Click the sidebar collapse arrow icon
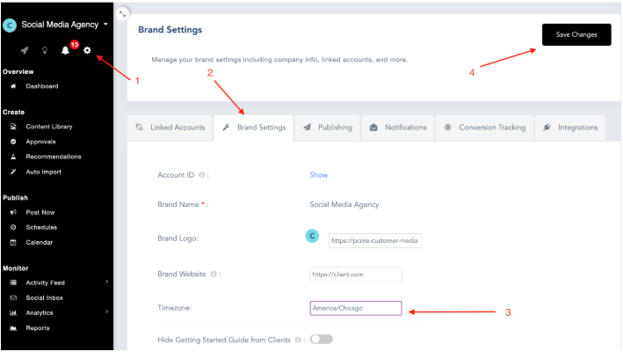Image resolution: width=623 pixels, height=359 pixels. click(x=122, y=12)
